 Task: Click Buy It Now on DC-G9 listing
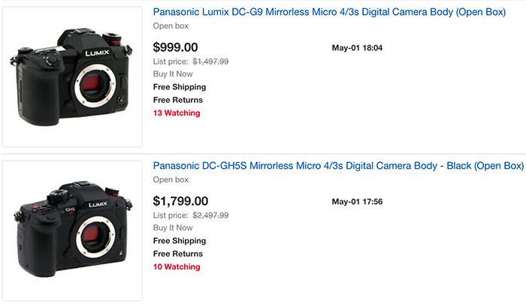(172, 74)
